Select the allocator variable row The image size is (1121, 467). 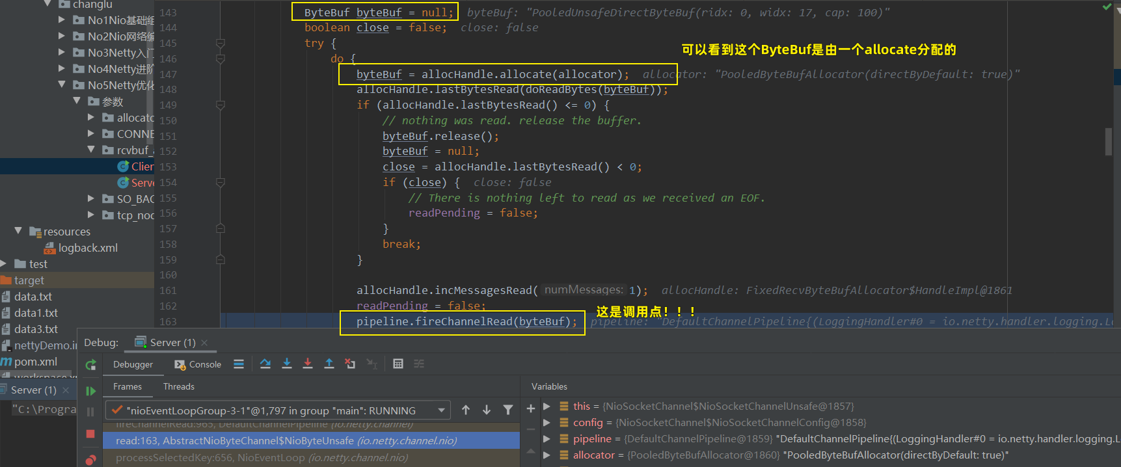click(831, 455)
